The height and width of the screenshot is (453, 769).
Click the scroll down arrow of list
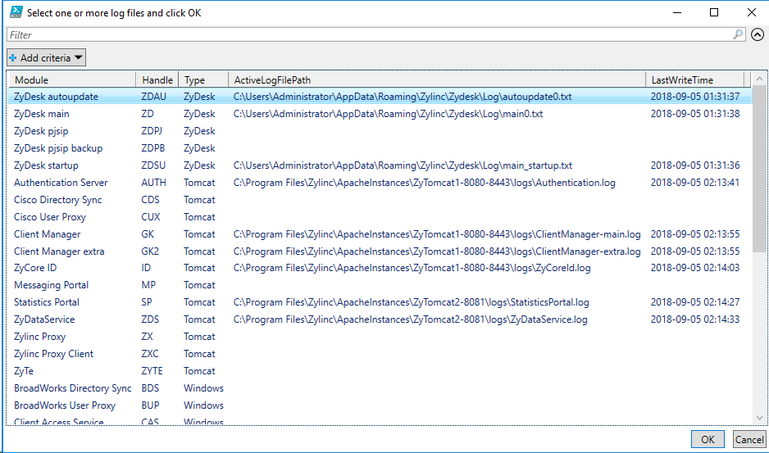coord(759,417)
